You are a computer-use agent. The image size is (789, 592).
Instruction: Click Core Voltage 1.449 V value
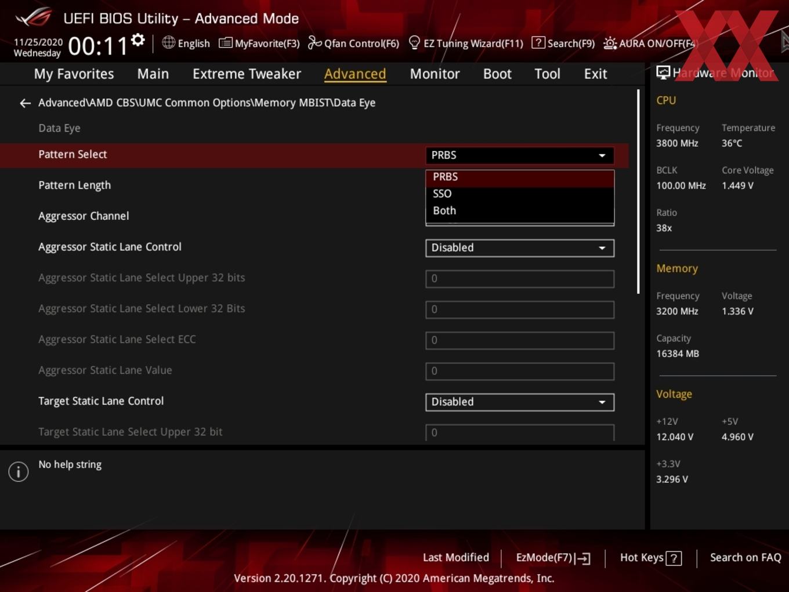(x=737, y=186)
